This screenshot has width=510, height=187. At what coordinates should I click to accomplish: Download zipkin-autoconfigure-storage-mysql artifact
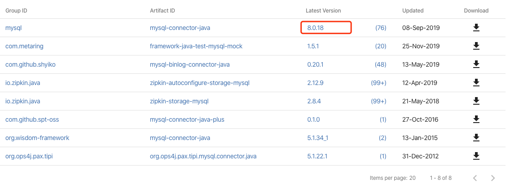476,83
